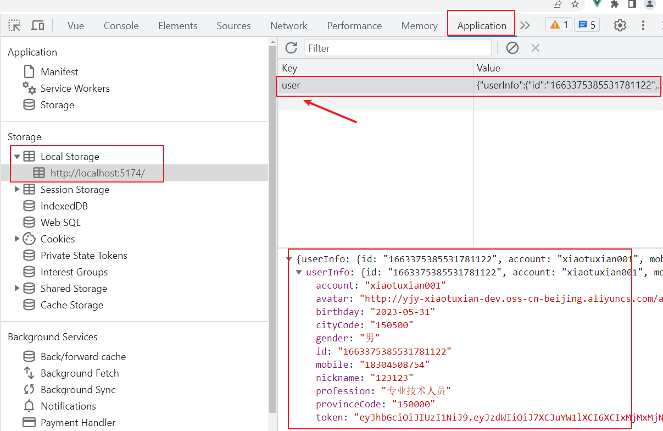
Task: Open the DevTools three-dot menu
Action: [x=643, y=25]
